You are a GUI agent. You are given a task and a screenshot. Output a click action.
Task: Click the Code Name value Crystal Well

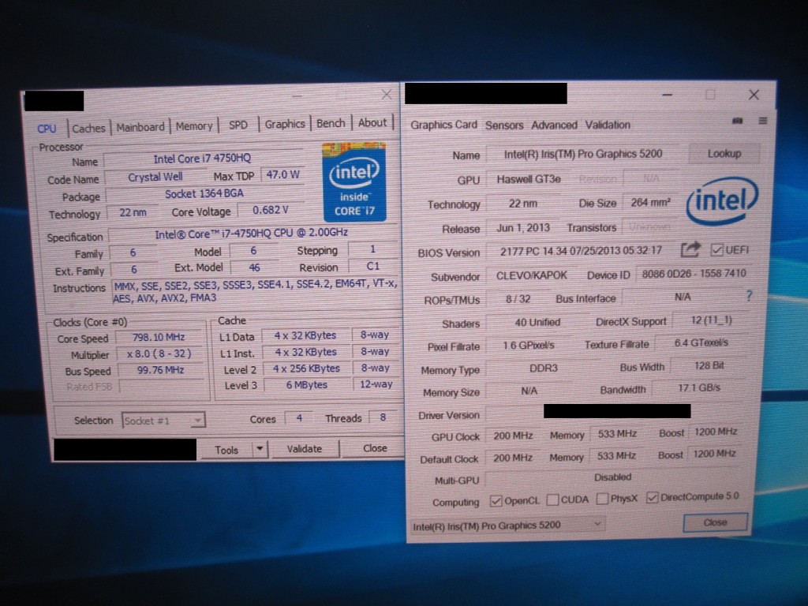(x=155, y=178)
